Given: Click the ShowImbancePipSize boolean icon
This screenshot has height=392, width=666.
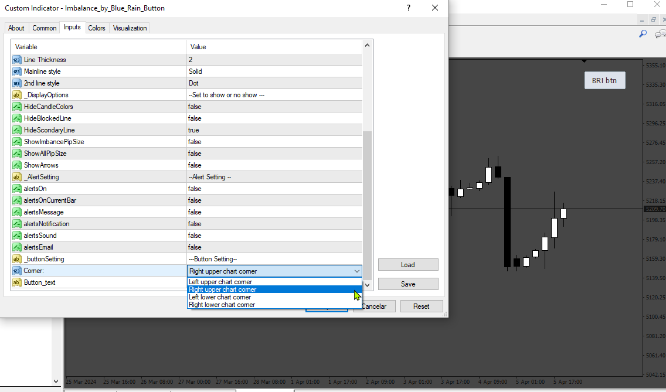Looking at the screenshot, I should [17, 142].
